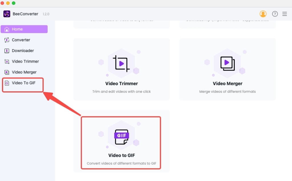Select the Video Merger sidebar icon
This screenshot has width=292, height=181.
coord(7,72)
